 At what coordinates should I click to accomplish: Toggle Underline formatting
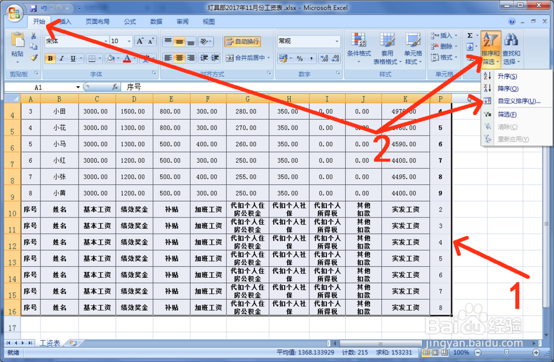73,58
